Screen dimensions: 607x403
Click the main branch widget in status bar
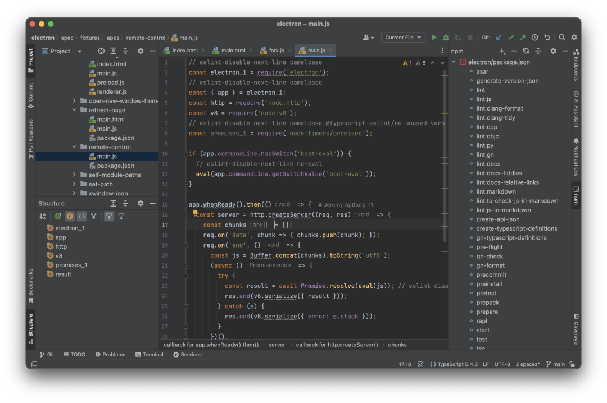click(555, 364)
